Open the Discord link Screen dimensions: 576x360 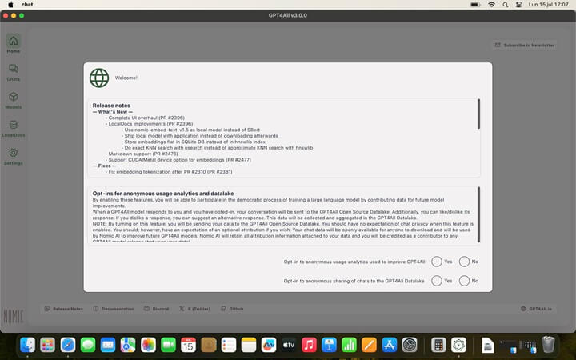pyautogui.click(x=157, y=309)
